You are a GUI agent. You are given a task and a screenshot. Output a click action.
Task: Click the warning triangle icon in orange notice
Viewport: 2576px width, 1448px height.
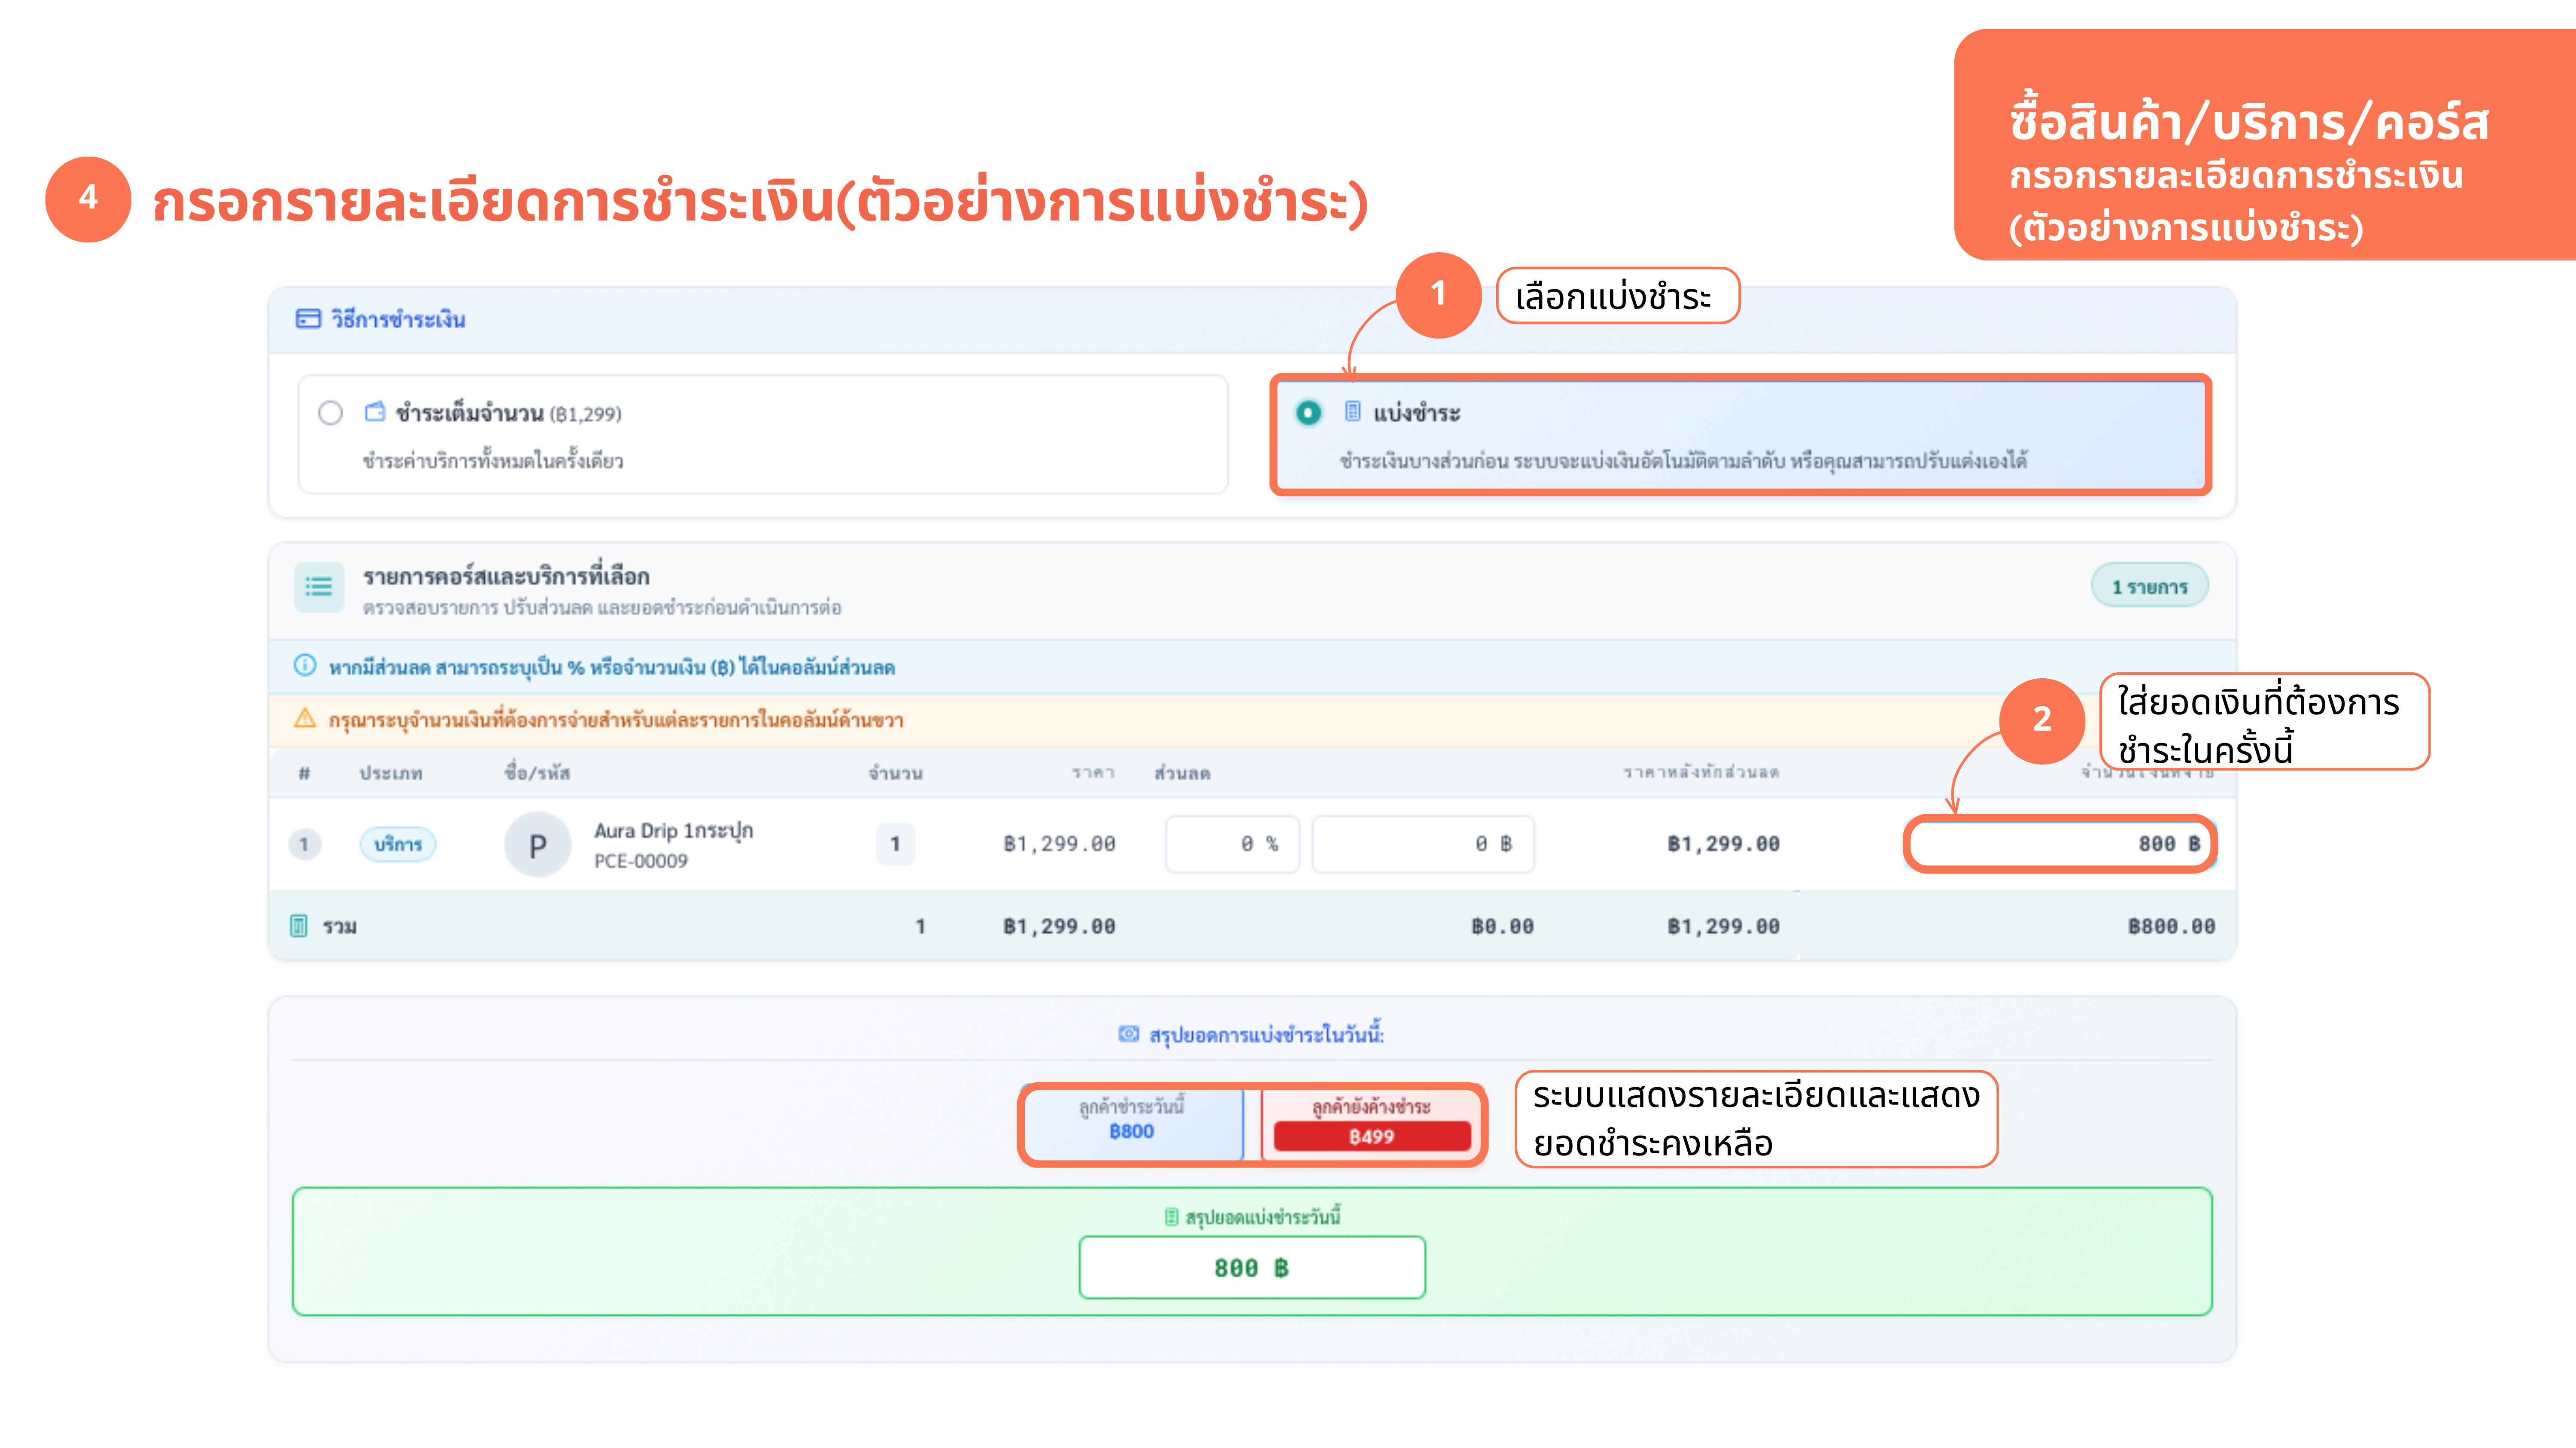tap(305, 719)
